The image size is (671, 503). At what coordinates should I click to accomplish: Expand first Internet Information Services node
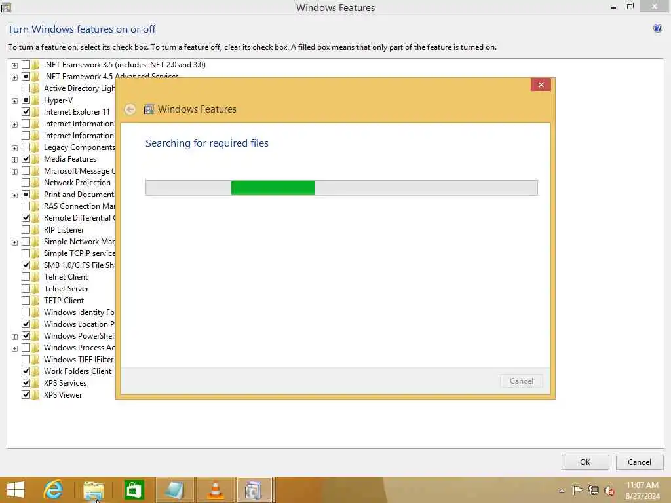tap(14, 124)
